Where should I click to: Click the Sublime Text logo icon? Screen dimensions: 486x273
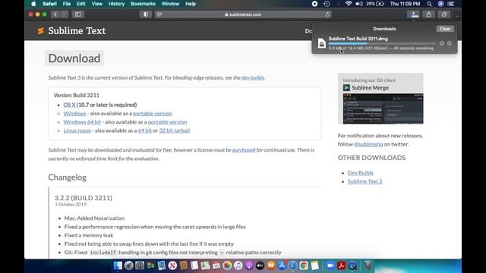point(40,30)
